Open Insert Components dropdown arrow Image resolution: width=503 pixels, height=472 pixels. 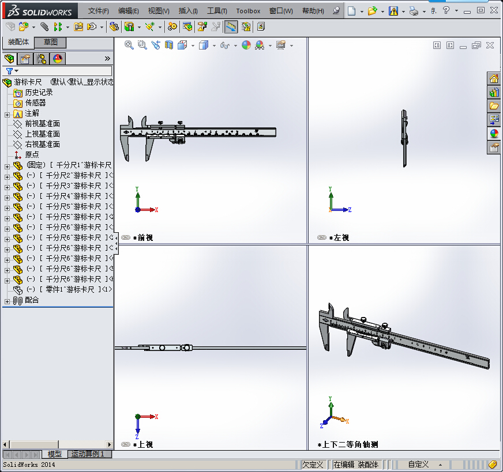(33, 27)
